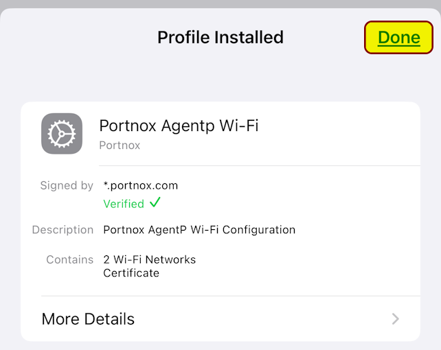Image resolution: width=441 pixels, height=350 pixels.
Task: Select the Signed by label
Action: (x=67, y=186)
